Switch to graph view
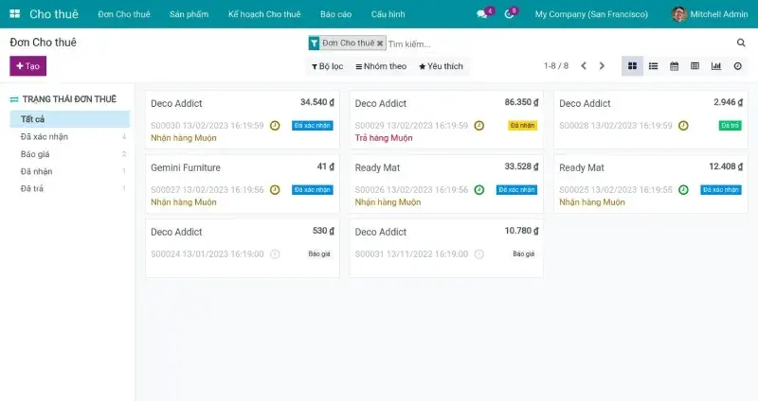 pyautogui.click(x=716, y=66)
